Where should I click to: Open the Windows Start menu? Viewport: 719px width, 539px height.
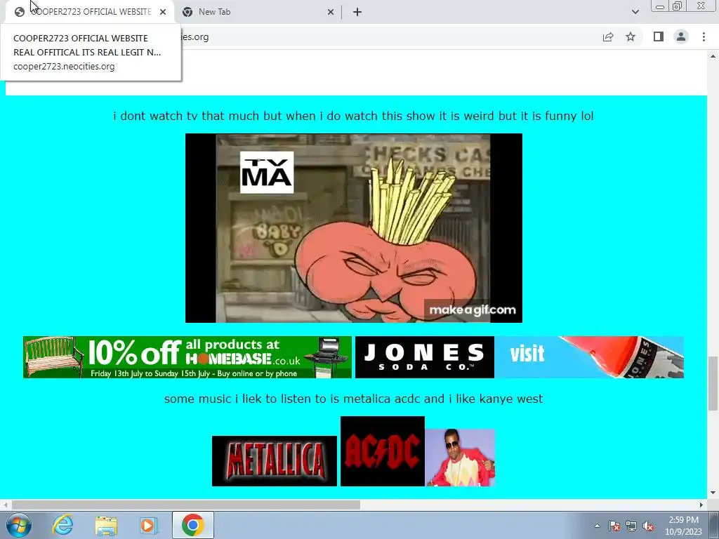(19, 525)
